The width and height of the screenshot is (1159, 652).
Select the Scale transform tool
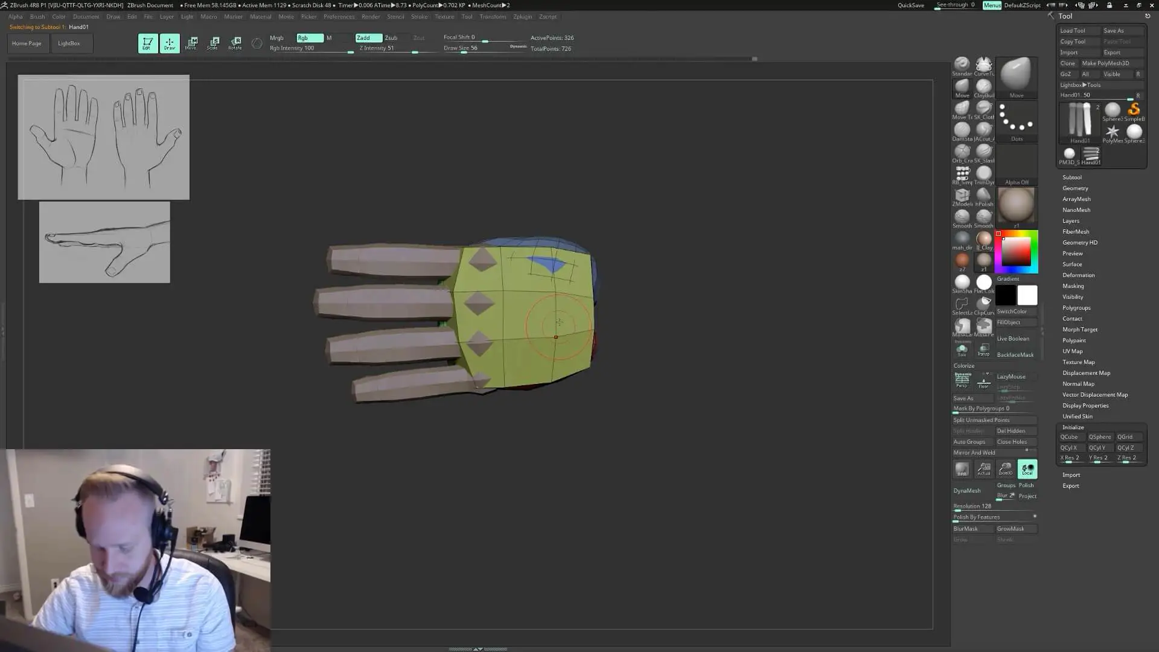click(x=213, y=43)
